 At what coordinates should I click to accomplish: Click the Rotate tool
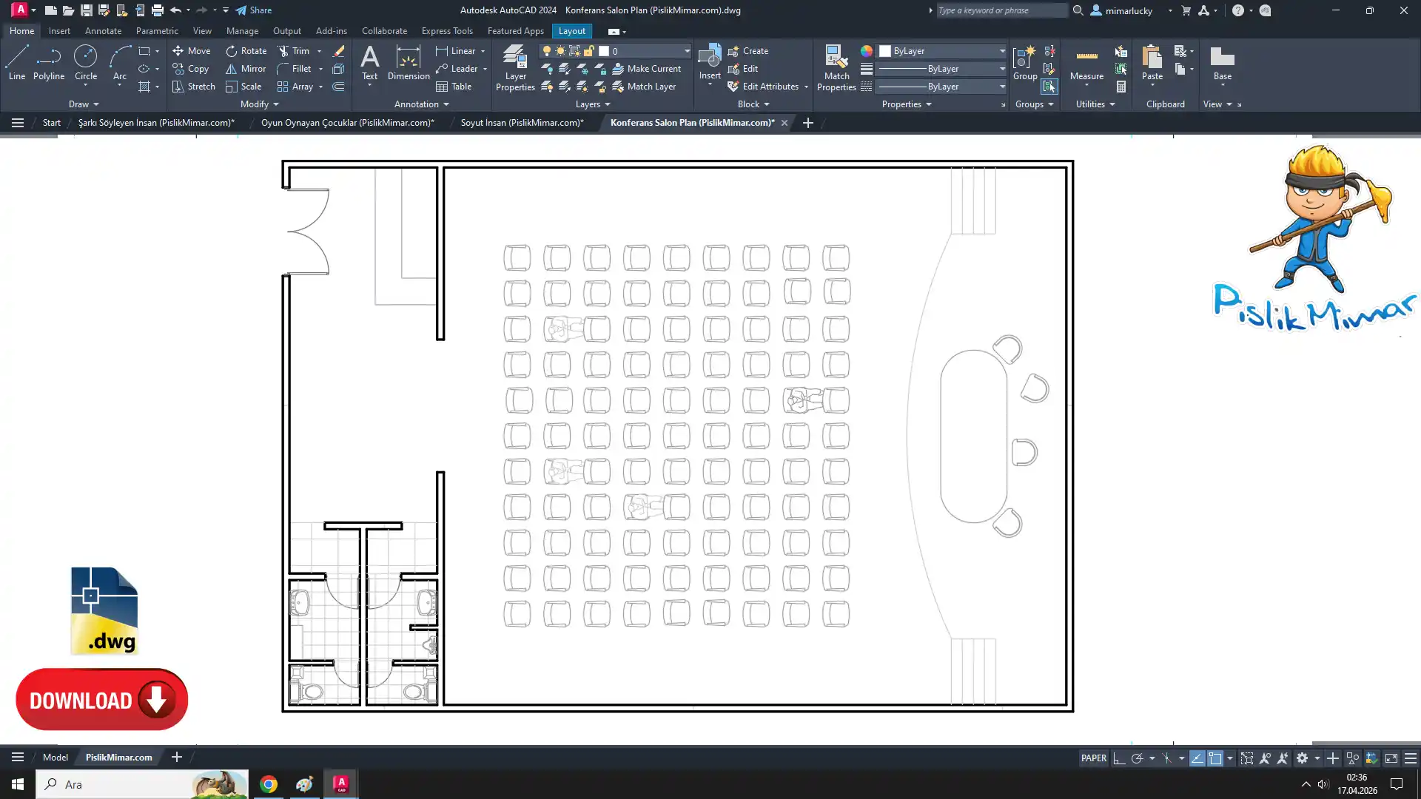coord(246,51)
